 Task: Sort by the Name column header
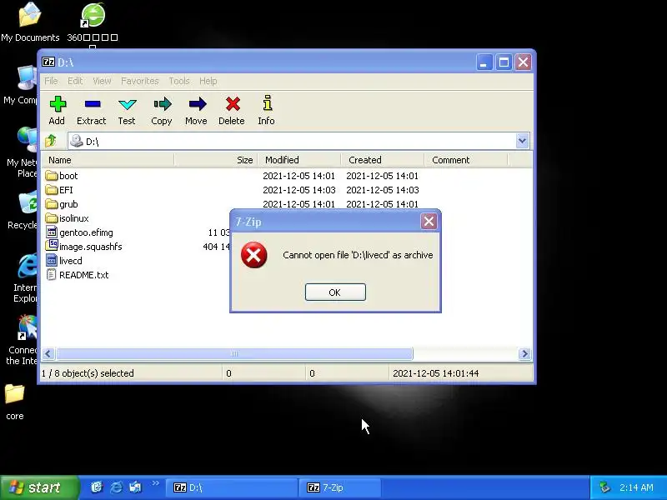pyautogui.click(x=108, y=160)
